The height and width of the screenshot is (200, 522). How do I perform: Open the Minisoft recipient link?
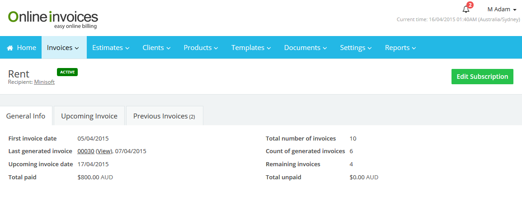(44, 82)
